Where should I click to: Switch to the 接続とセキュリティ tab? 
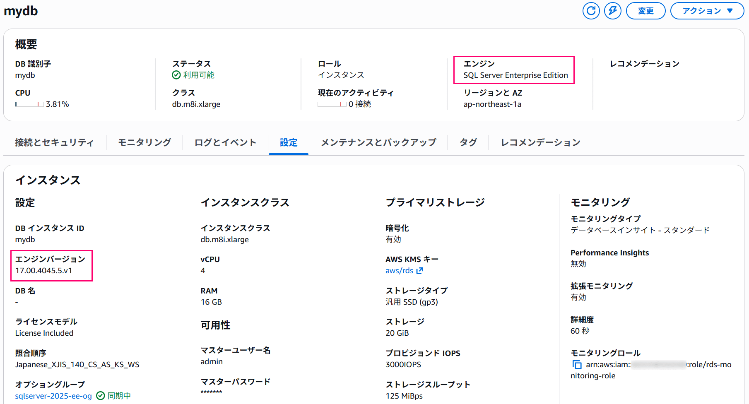(x=54, y=142)
